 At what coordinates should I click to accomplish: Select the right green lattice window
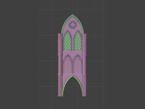pyautogui.click(x=78, y=41)
